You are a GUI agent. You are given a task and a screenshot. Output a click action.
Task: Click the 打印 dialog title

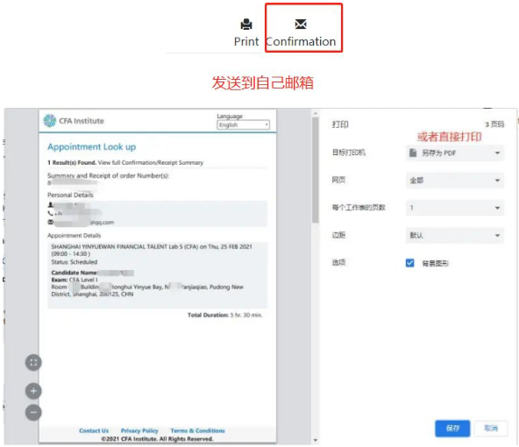[340, 124]
